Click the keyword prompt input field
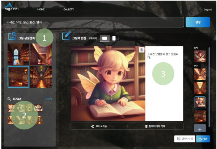 click(94, 22)
